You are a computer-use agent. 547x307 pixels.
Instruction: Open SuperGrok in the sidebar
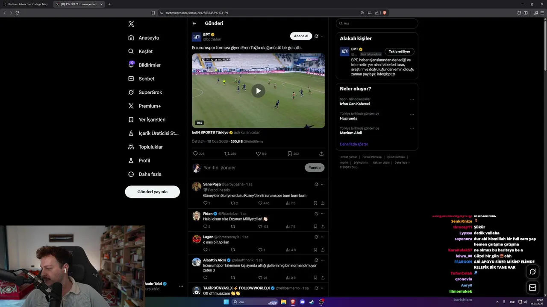pyautogui.click(x=145, y=92)
